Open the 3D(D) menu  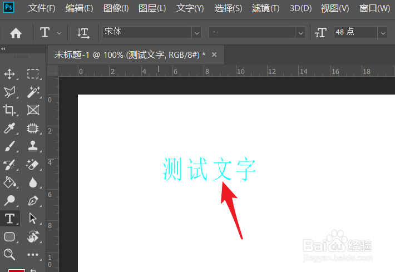click(301, 8)
